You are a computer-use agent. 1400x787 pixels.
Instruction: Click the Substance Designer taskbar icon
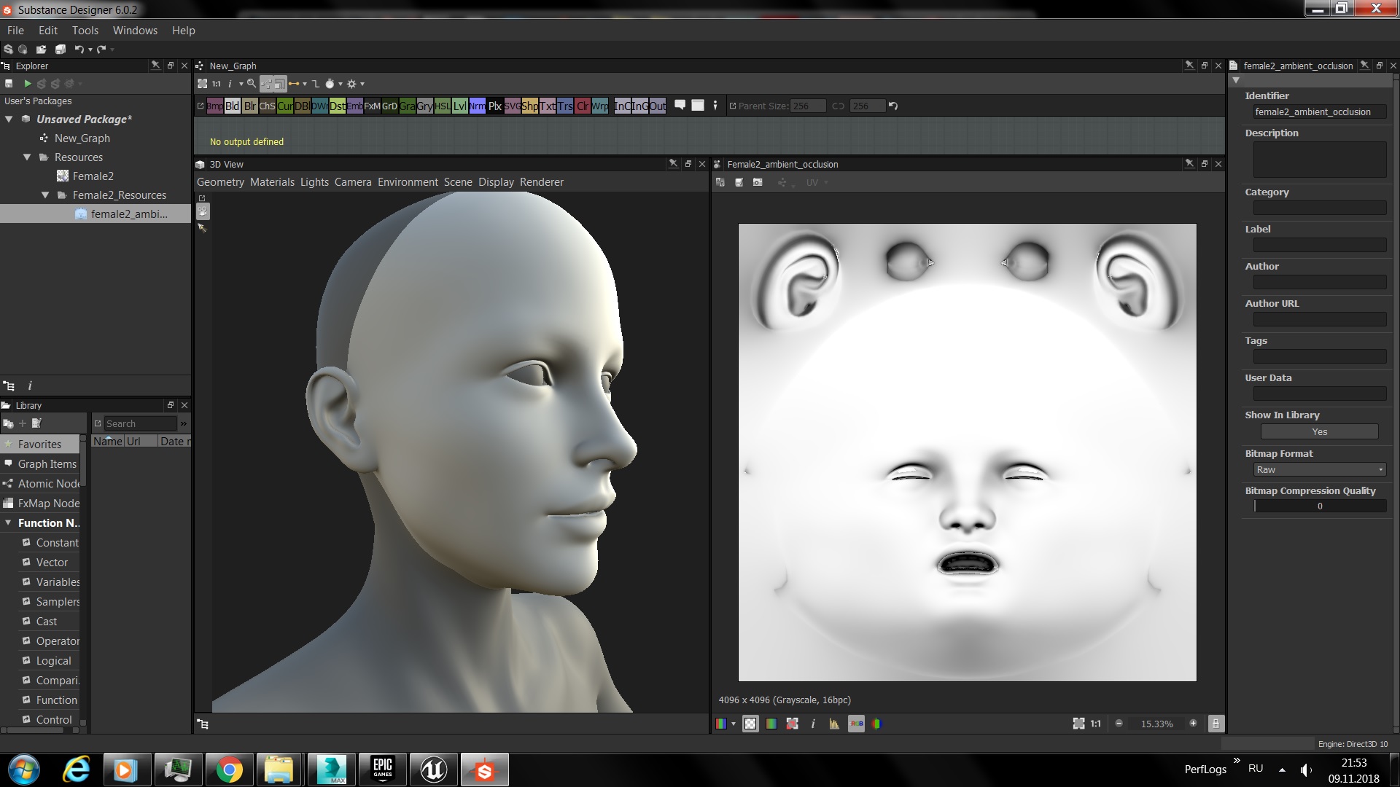tap(485, 770)
